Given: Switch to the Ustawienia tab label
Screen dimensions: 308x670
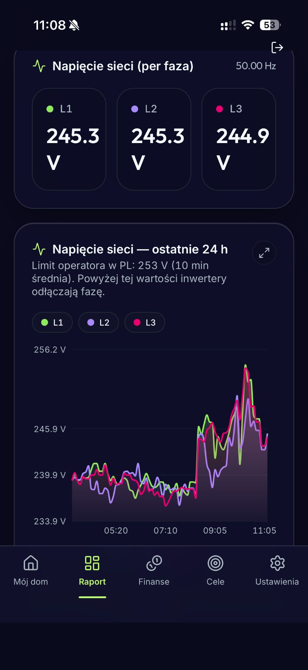Looking at the screenshot, I should 277,582.
